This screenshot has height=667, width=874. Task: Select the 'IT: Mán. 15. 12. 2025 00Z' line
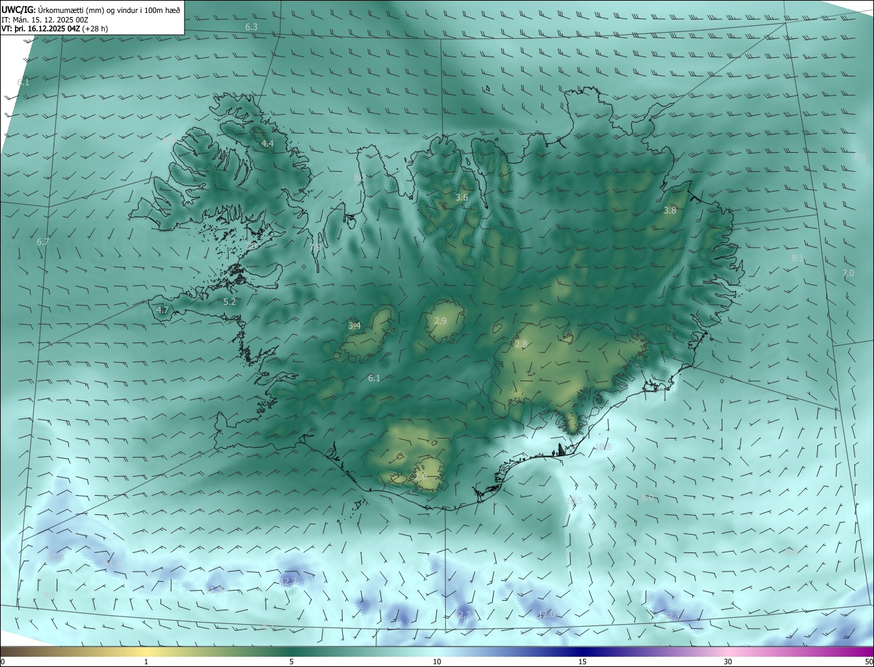(45, 20)
